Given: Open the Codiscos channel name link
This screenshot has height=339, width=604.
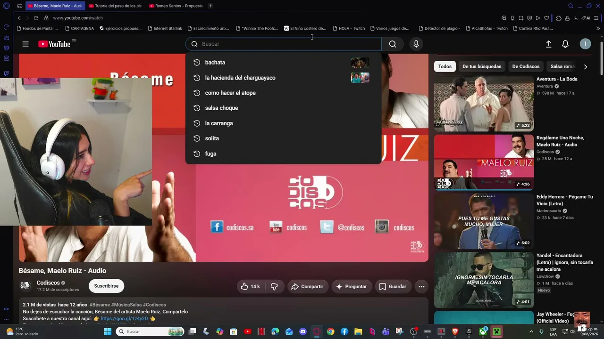Looking at the screenshot, I should (48, 282).
